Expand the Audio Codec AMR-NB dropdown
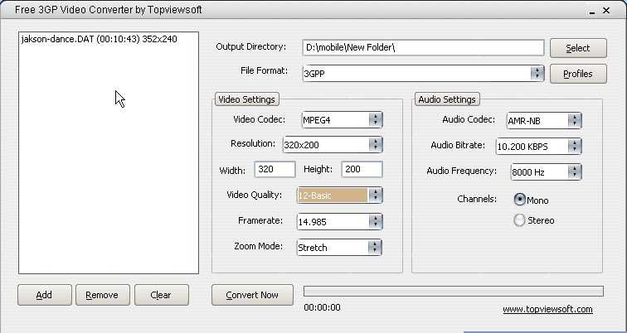 click(x=544, y=121)
